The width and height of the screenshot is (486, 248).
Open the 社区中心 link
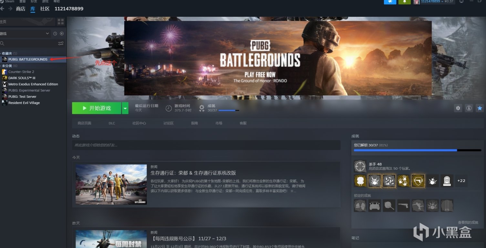(139, 123)
